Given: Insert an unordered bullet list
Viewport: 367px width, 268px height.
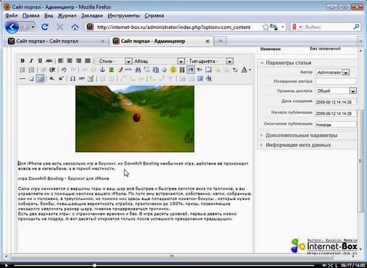Looking at the screenshot, I should click(23, 70).
